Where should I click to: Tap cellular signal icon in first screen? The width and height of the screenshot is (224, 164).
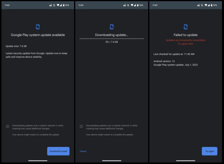point(61,5)
